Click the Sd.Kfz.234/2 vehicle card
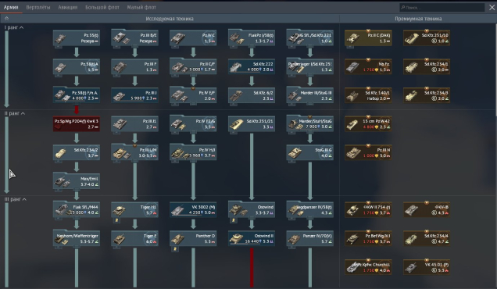 pos(77,153)
